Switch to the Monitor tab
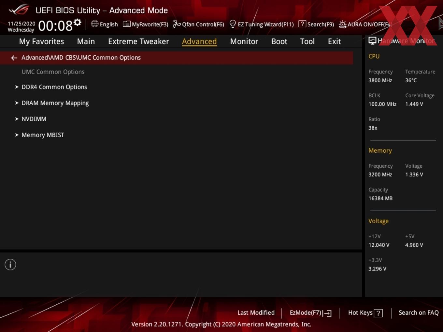443x332 pixels. pyautogui.click(x=244, y=41)
